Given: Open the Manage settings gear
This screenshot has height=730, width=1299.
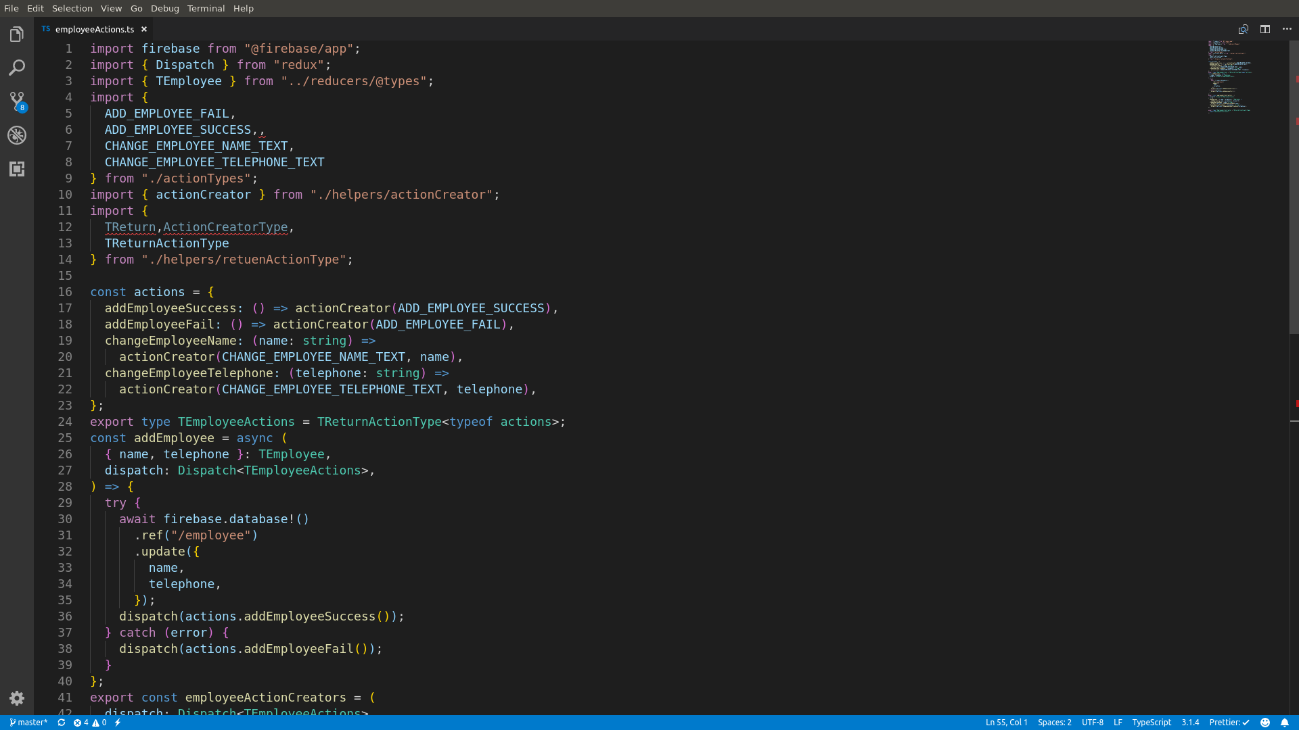Looking at the screenshot, I should [x=17, y=698].
